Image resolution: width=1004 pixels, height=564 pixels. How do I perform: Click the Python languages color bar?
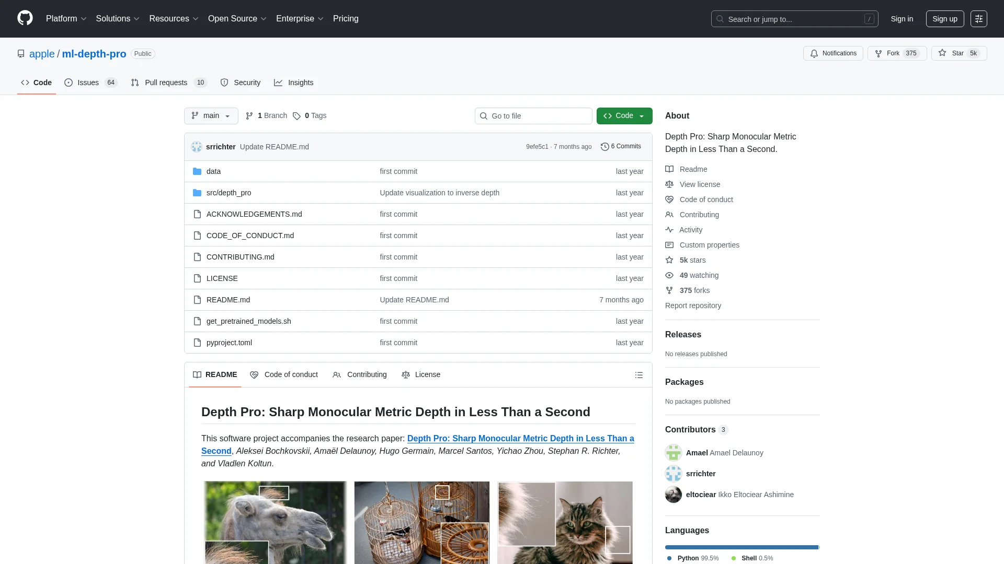point(741,547)
